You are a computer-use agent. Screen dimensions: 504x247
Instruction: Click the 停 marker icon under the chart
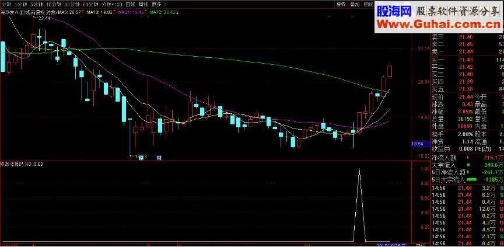(141, 158)
